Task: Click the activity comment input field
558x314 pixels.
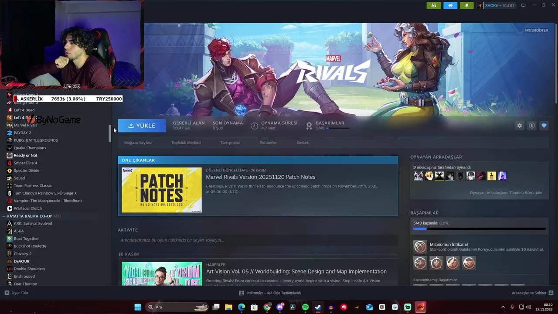Action: point(258,240)
